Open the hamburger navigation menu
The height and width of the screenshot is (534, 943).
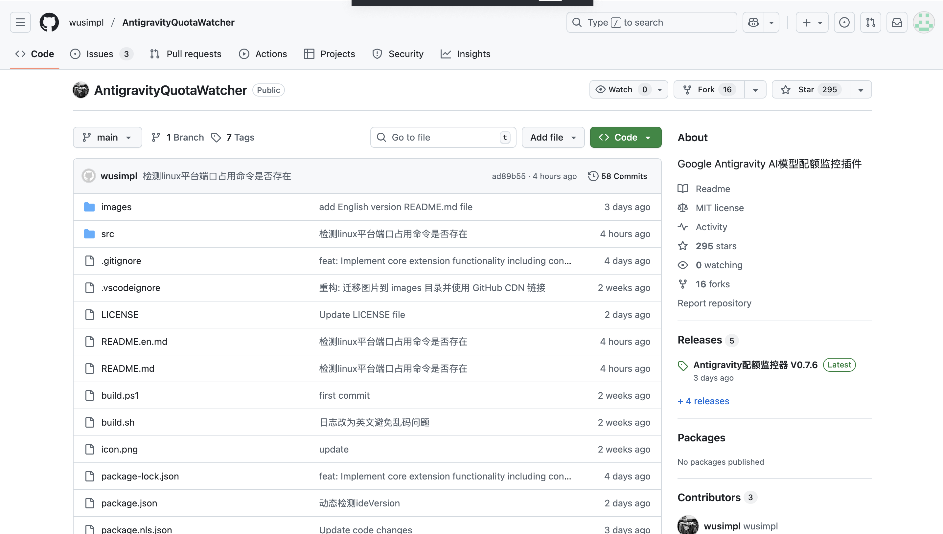(20, 22)
